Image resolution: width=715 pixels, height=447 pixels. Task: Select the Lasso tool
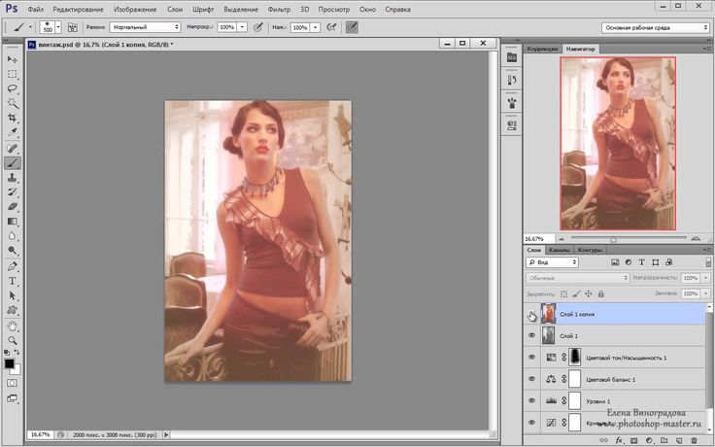click(13, 87)
